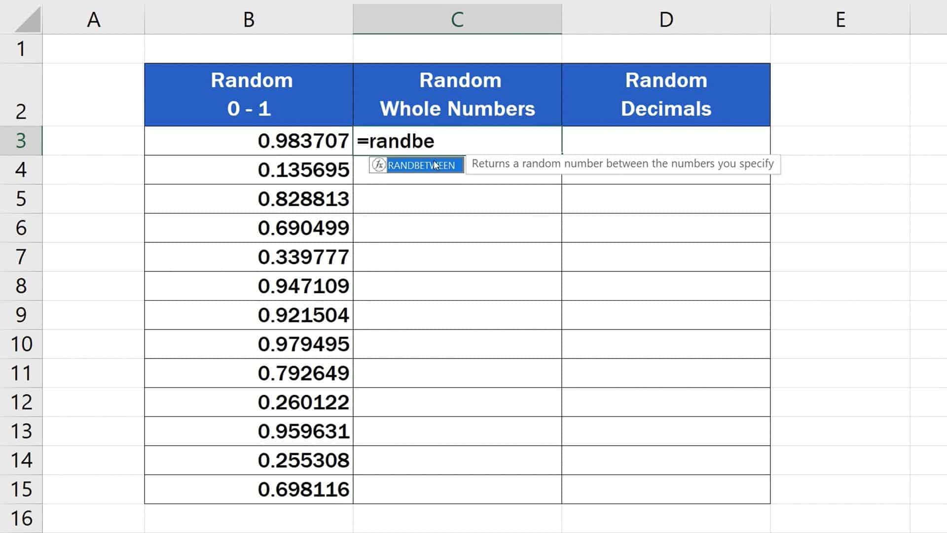Click the 'Random 0 - 1' header cell

pos(249,95)
